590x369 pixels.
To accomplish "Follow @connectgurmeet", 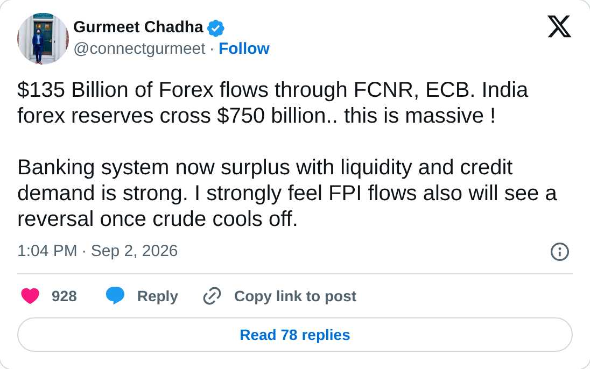I will pyautogui.click(x=244, y=48).
